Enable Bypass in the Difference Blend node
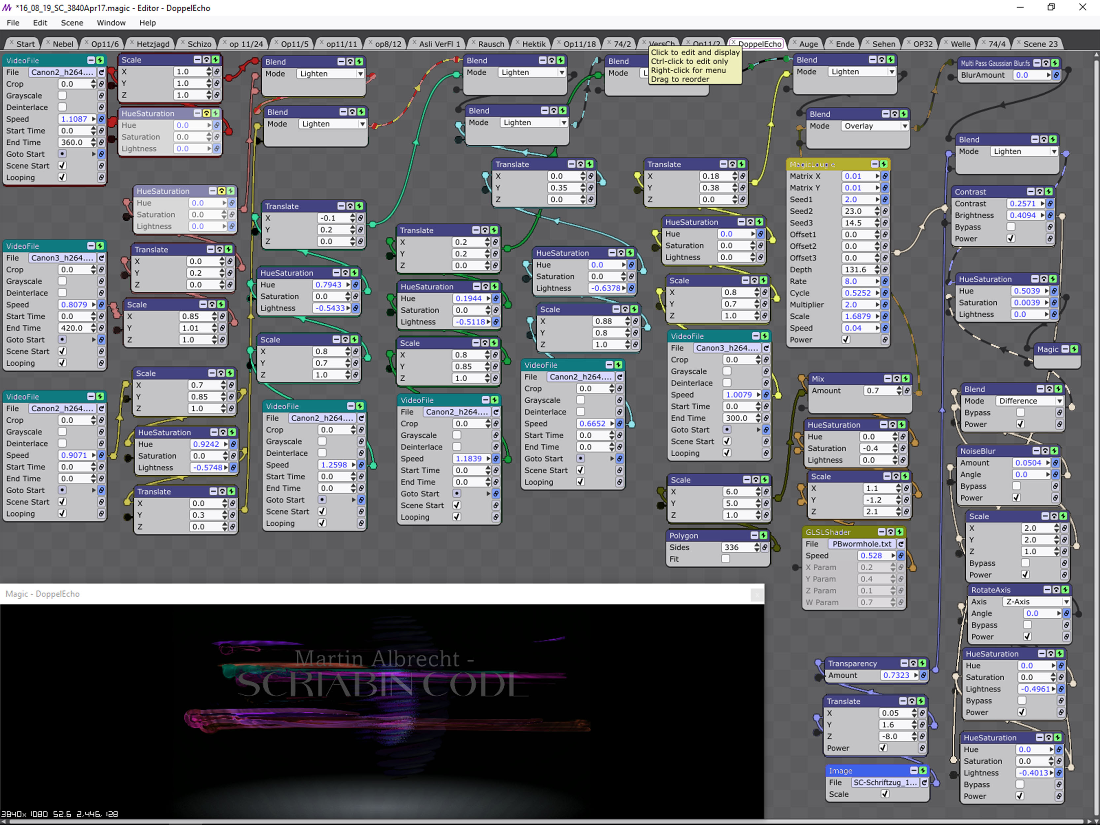Image resolution: width=1100 pixels, height=825 pixels. [1020, 412]
